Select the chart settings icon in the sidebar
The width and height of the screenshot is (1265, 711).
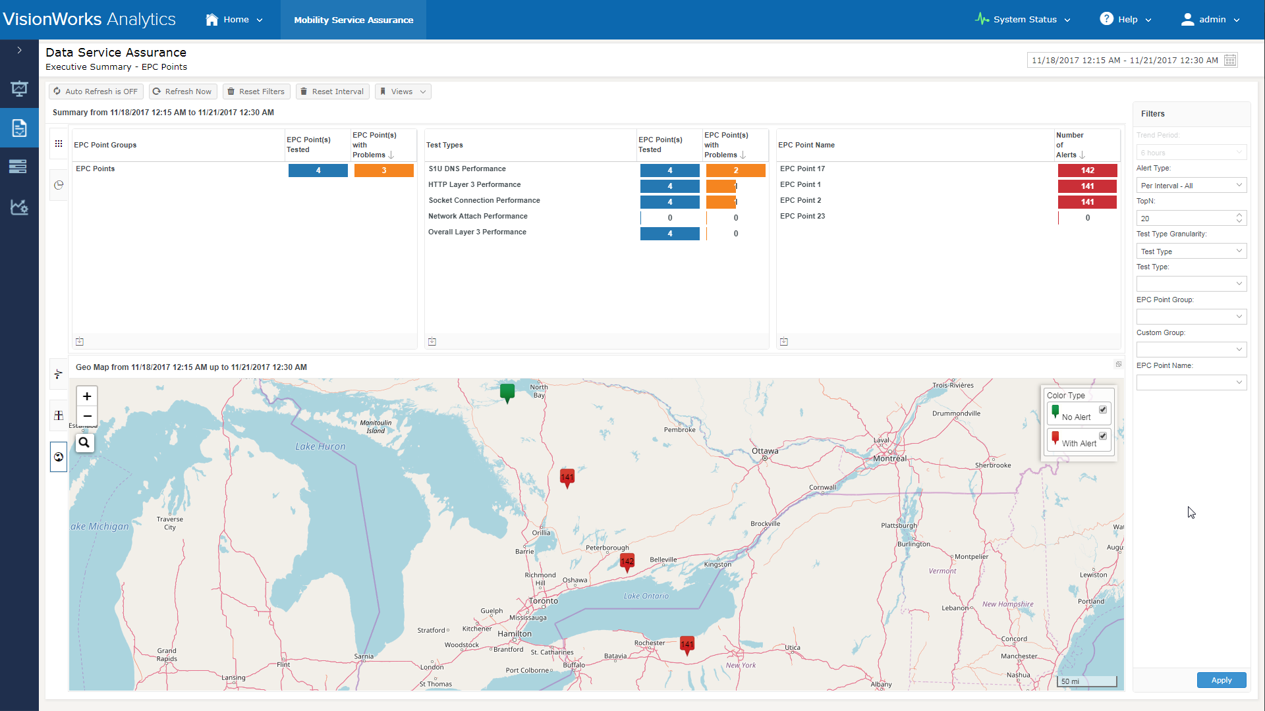pyautogui.click(x=19, y=207)
